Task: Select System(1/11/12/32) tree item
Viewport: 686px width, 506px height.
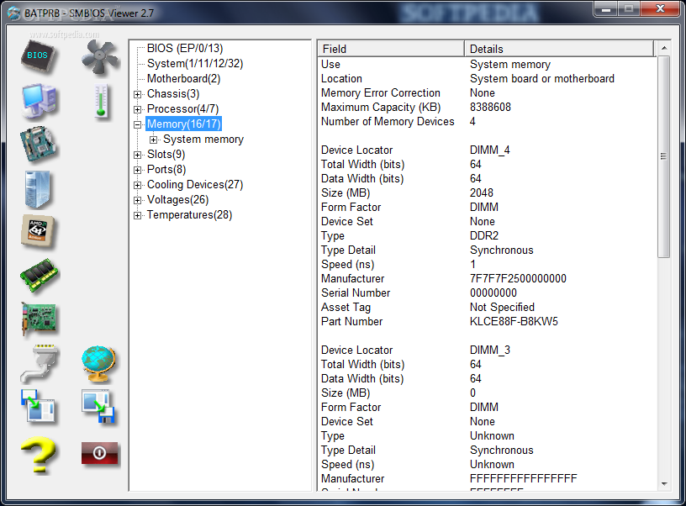Action: coord(195,63)
